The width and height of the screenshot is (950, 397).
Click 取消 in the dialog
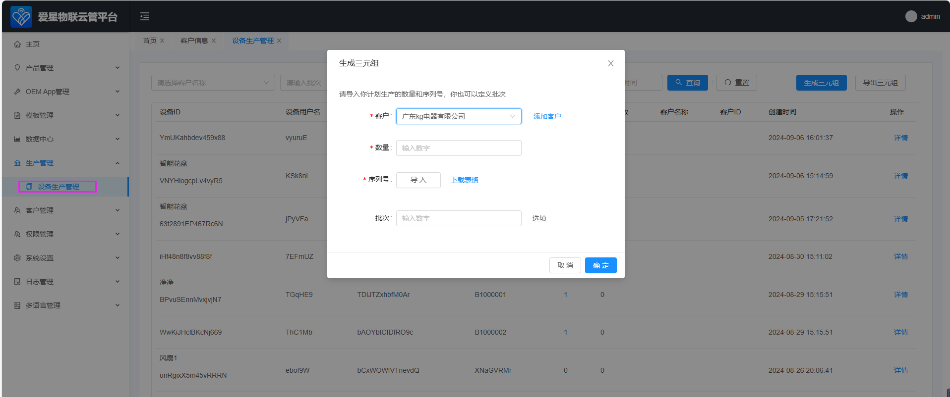(565, 265)
